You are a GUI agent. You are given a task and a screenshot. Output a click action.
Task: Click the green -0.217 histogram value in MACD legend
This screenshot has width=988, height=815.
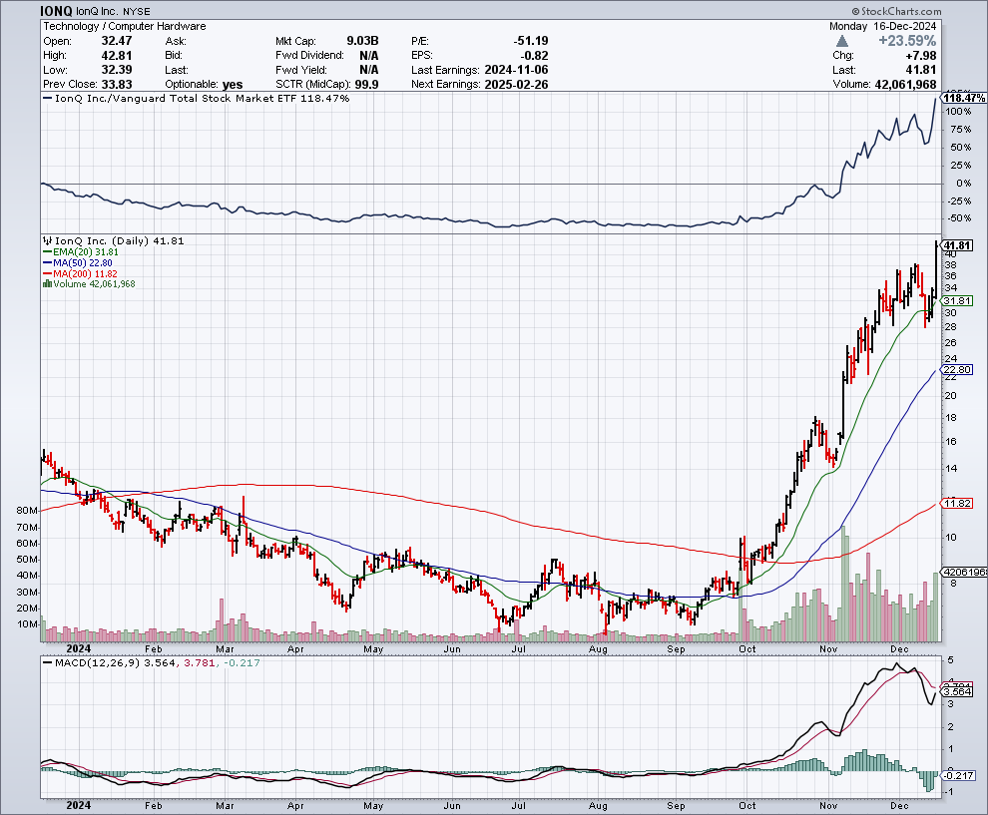pos(241,662)
